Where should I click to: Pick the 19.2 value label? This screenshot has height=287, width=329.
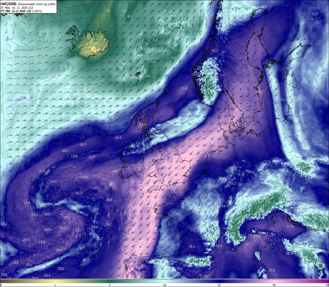pos(179,269)
